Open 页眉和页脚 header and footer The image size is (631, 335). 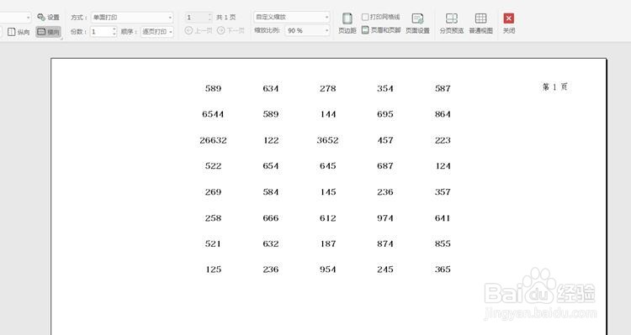click(381, 30)
